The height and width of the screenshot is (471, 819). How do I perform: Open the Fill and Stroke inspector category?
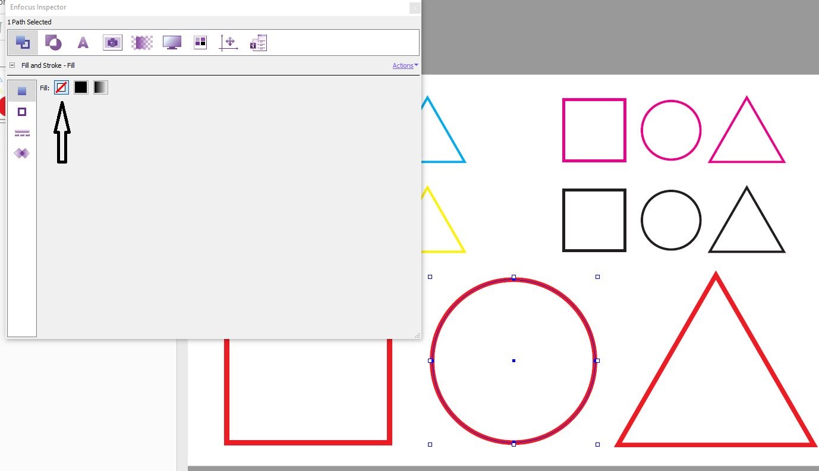click(x=23, y=43)
